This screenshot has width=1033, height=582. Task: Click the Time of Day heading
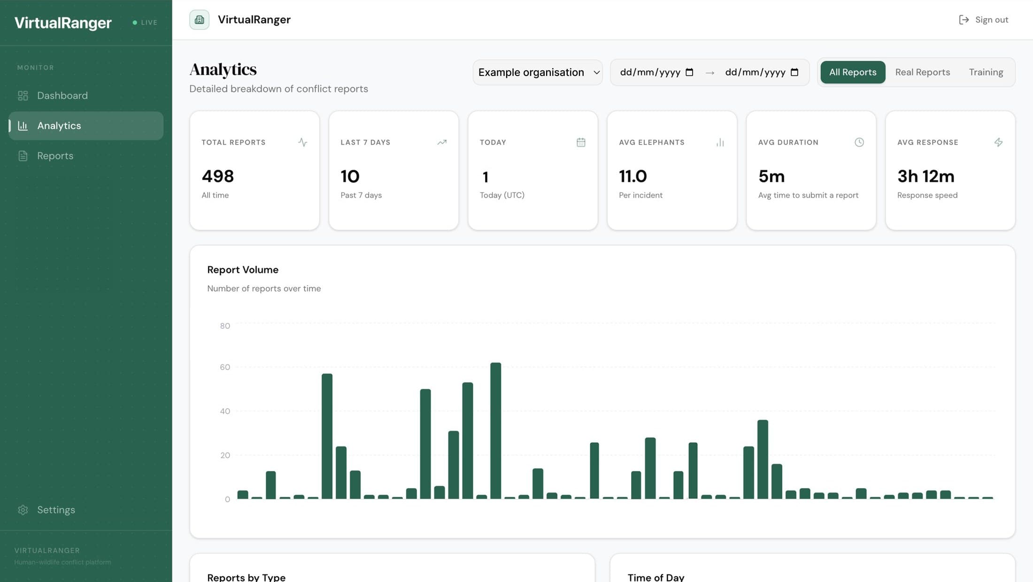click(x=656, y=577)
